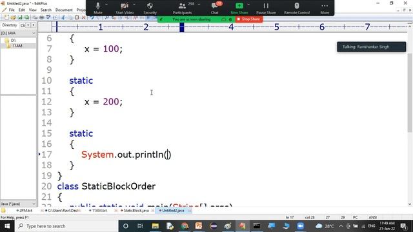Select the Cliptext panel tab

pyautogui.click(x=22, y=25)
